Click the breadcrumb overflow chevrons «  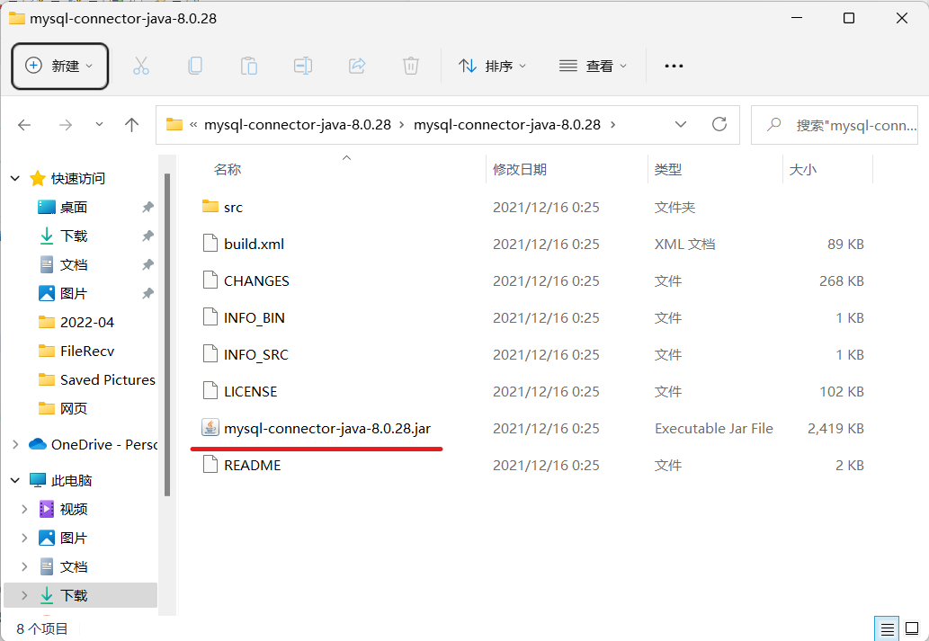[x=193, y=124]
